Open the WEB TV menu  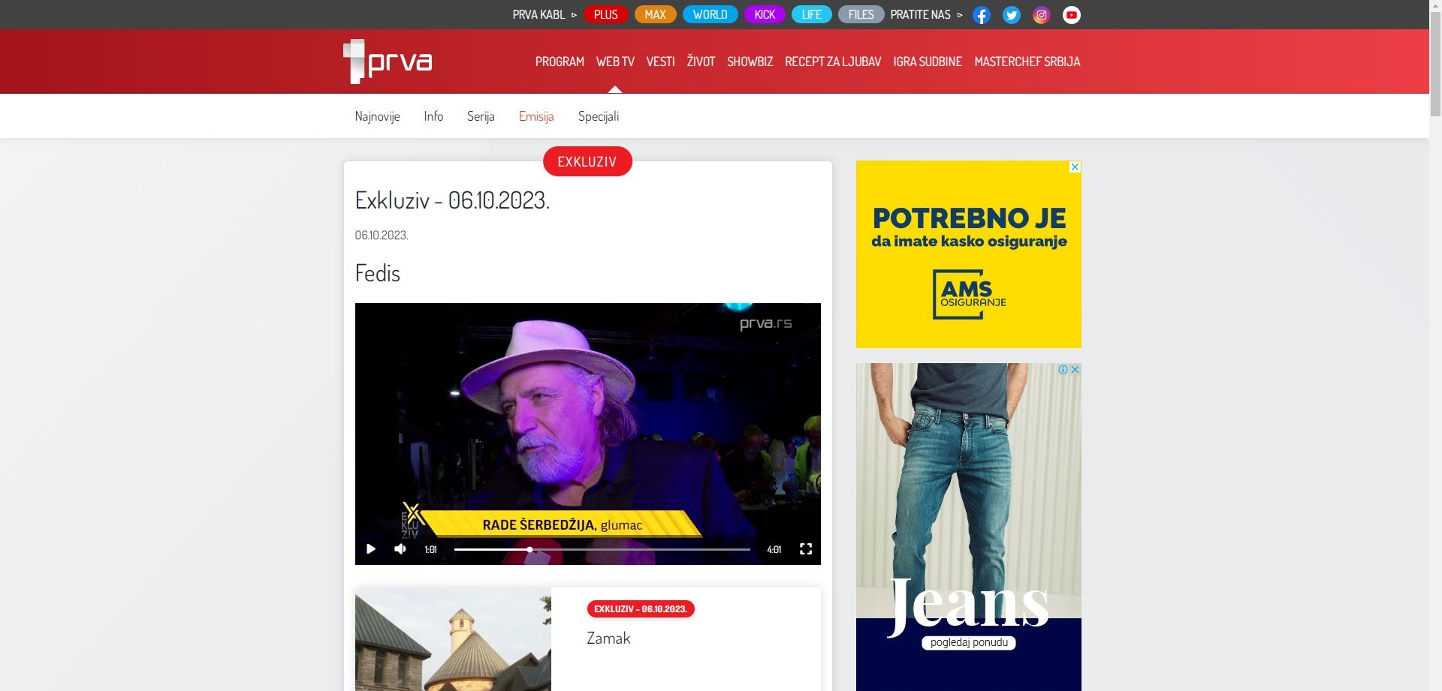(615, 62)
